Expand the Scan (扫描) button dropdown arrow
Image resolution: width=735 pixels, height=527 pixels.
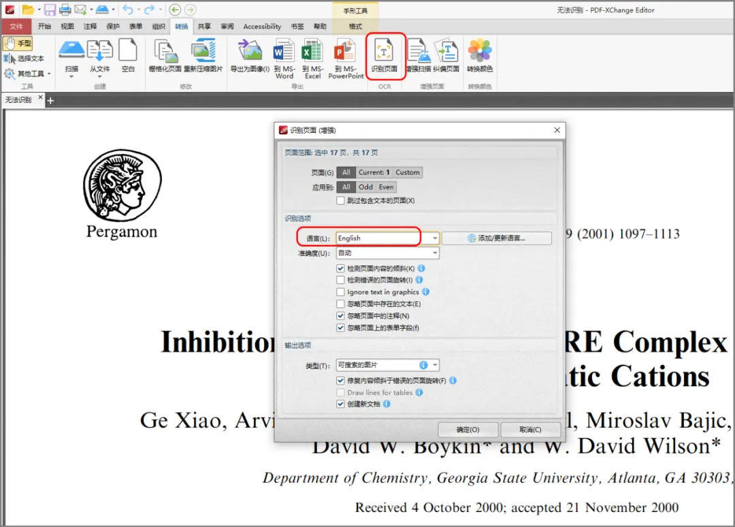[71, 76]
